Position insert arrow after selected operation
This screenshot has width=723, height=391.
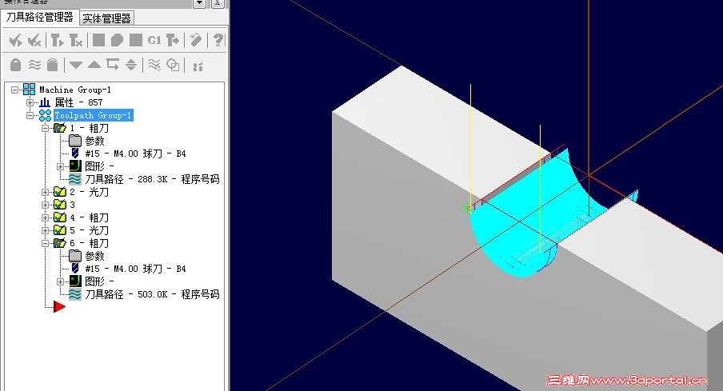pyautogui.click(x=113, y=65)
